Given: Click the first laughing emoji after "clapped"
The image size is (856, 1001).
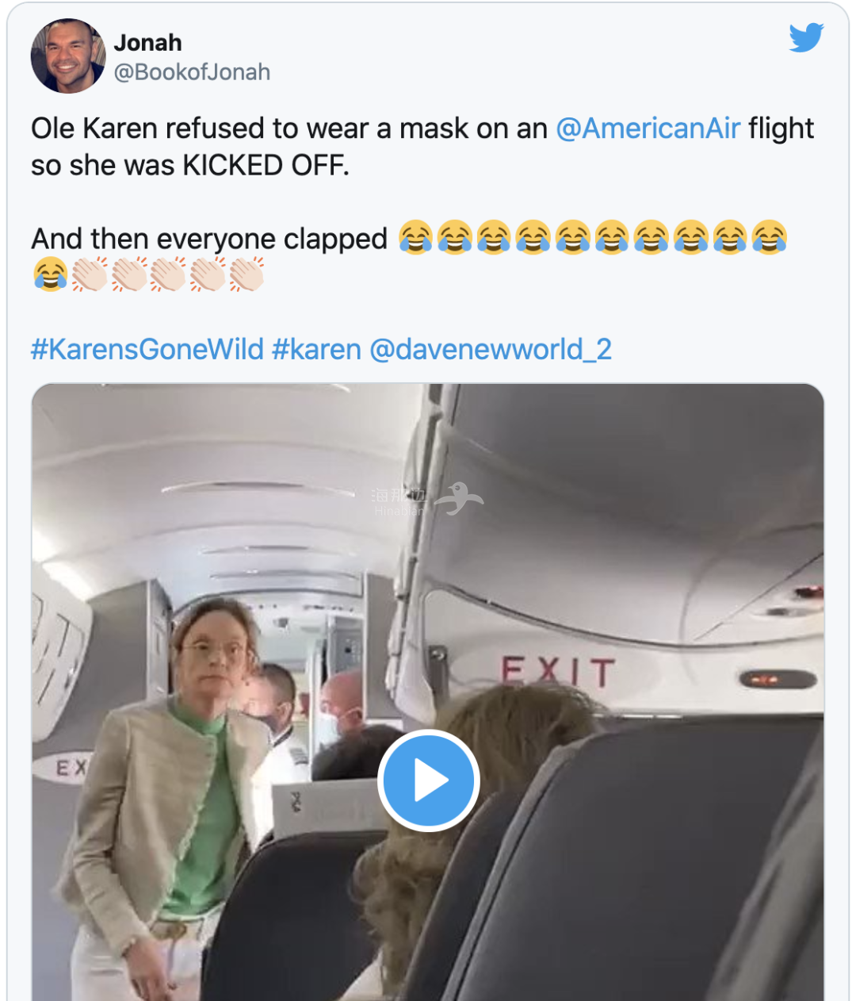Looking at the screenshot, I should (x=415, y=238).
